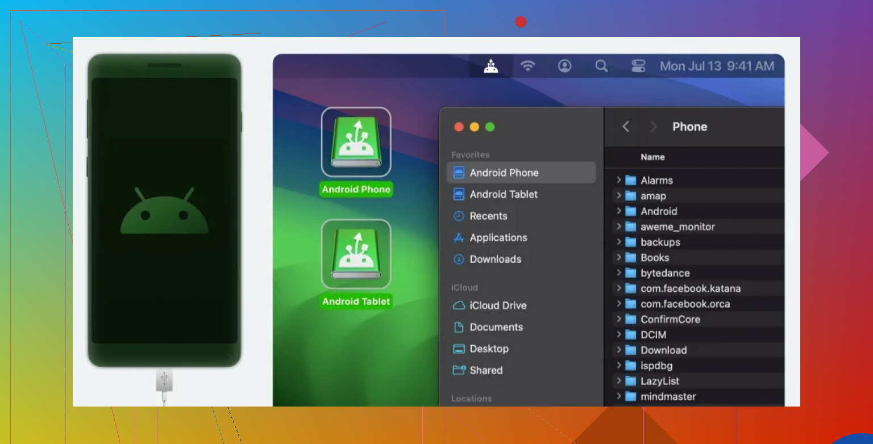The height and width of the screenshot is (444, 873).
Task: Click the user account menu bar icon
Action: [564, 66]
